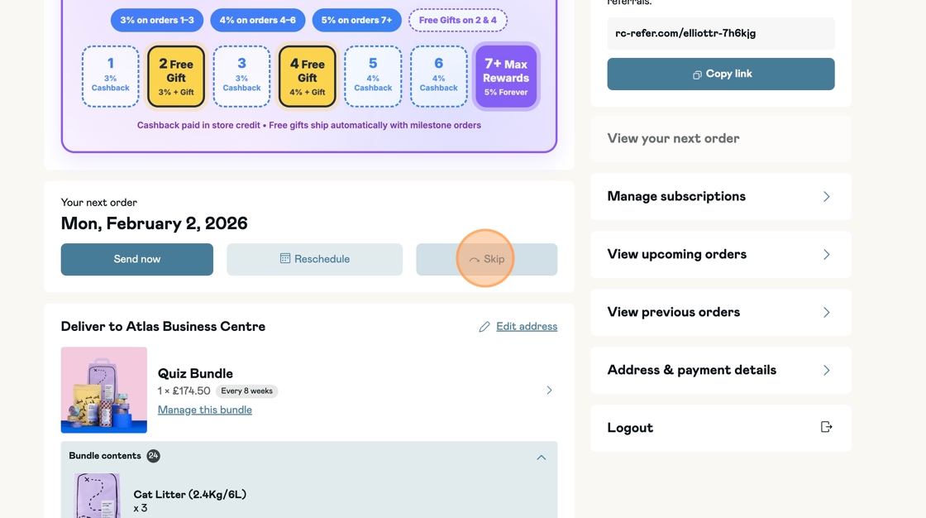Click the logout door icon
The height and width of the screenshot is (518, 926).
tap(826, 427)
